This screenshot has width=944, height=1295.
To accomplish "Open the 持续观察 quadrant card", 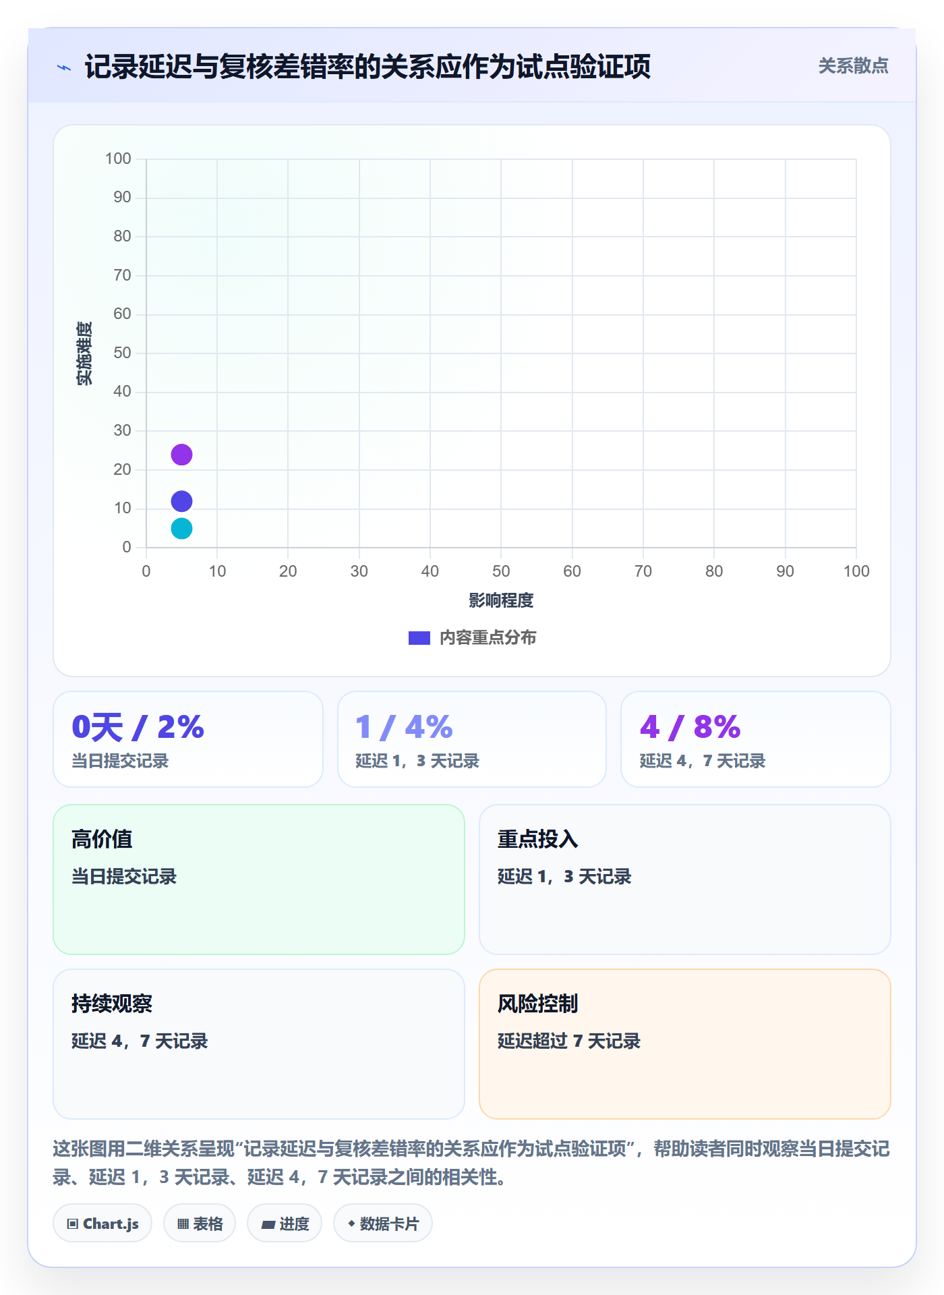I will point(259,1044).
